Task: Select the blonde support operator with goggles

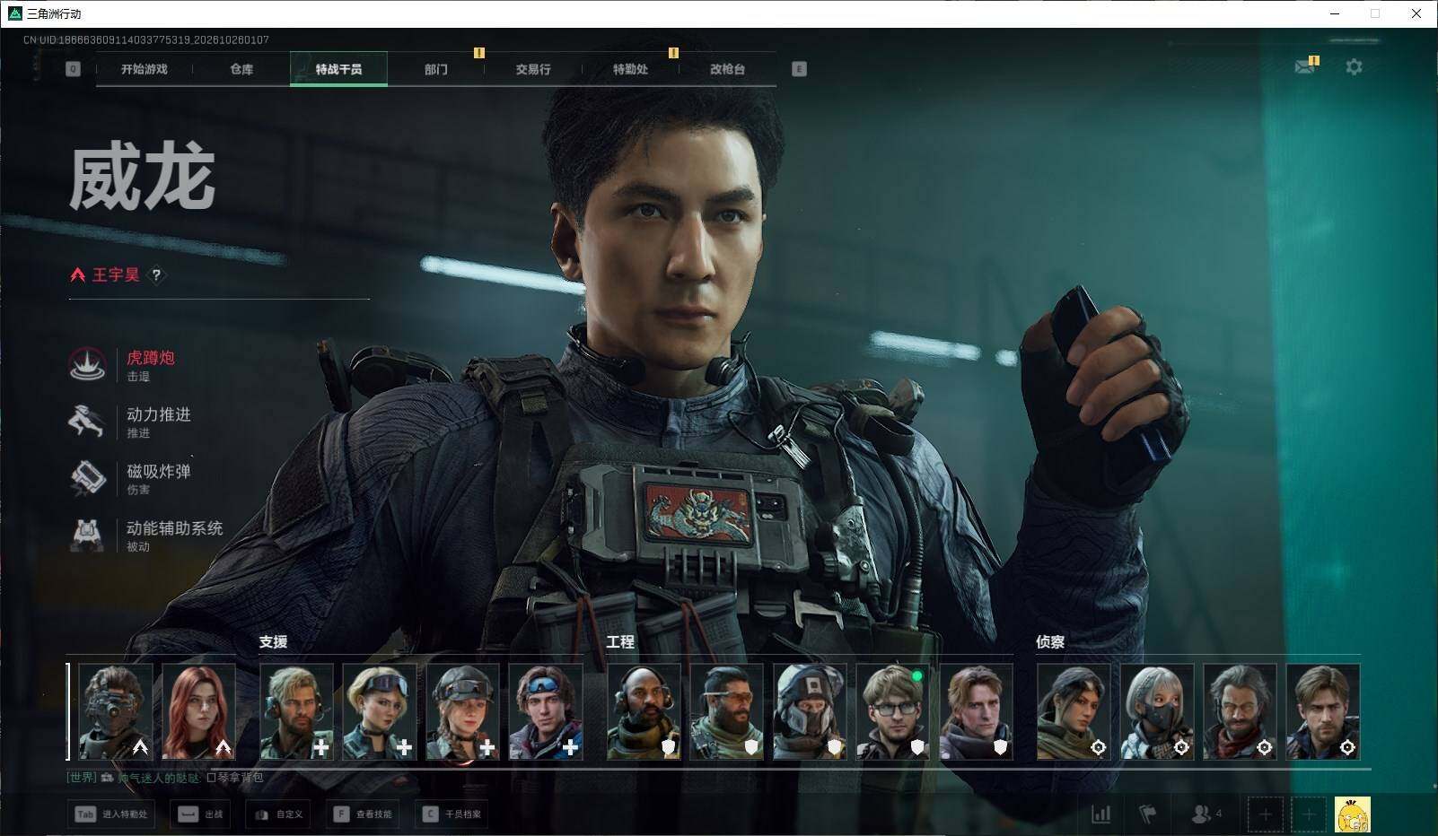Action: [x=380, y=711]
